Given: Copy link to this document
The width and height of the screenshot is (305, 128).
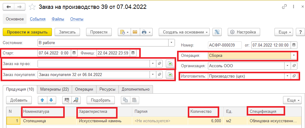Looking at the screenshot, I should pos(284,7).
